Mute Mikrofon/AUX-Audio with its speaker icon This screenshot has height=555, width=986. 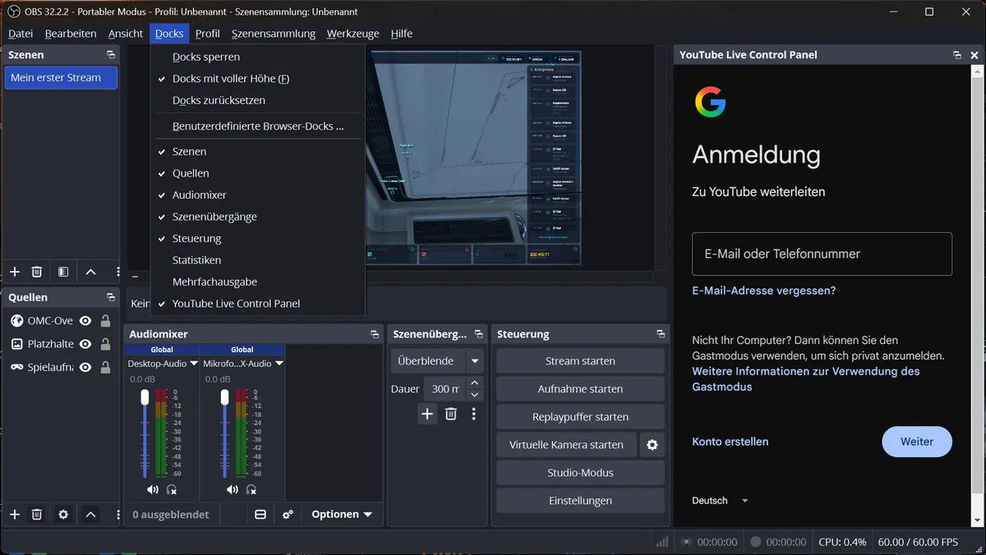pos(233,489)
